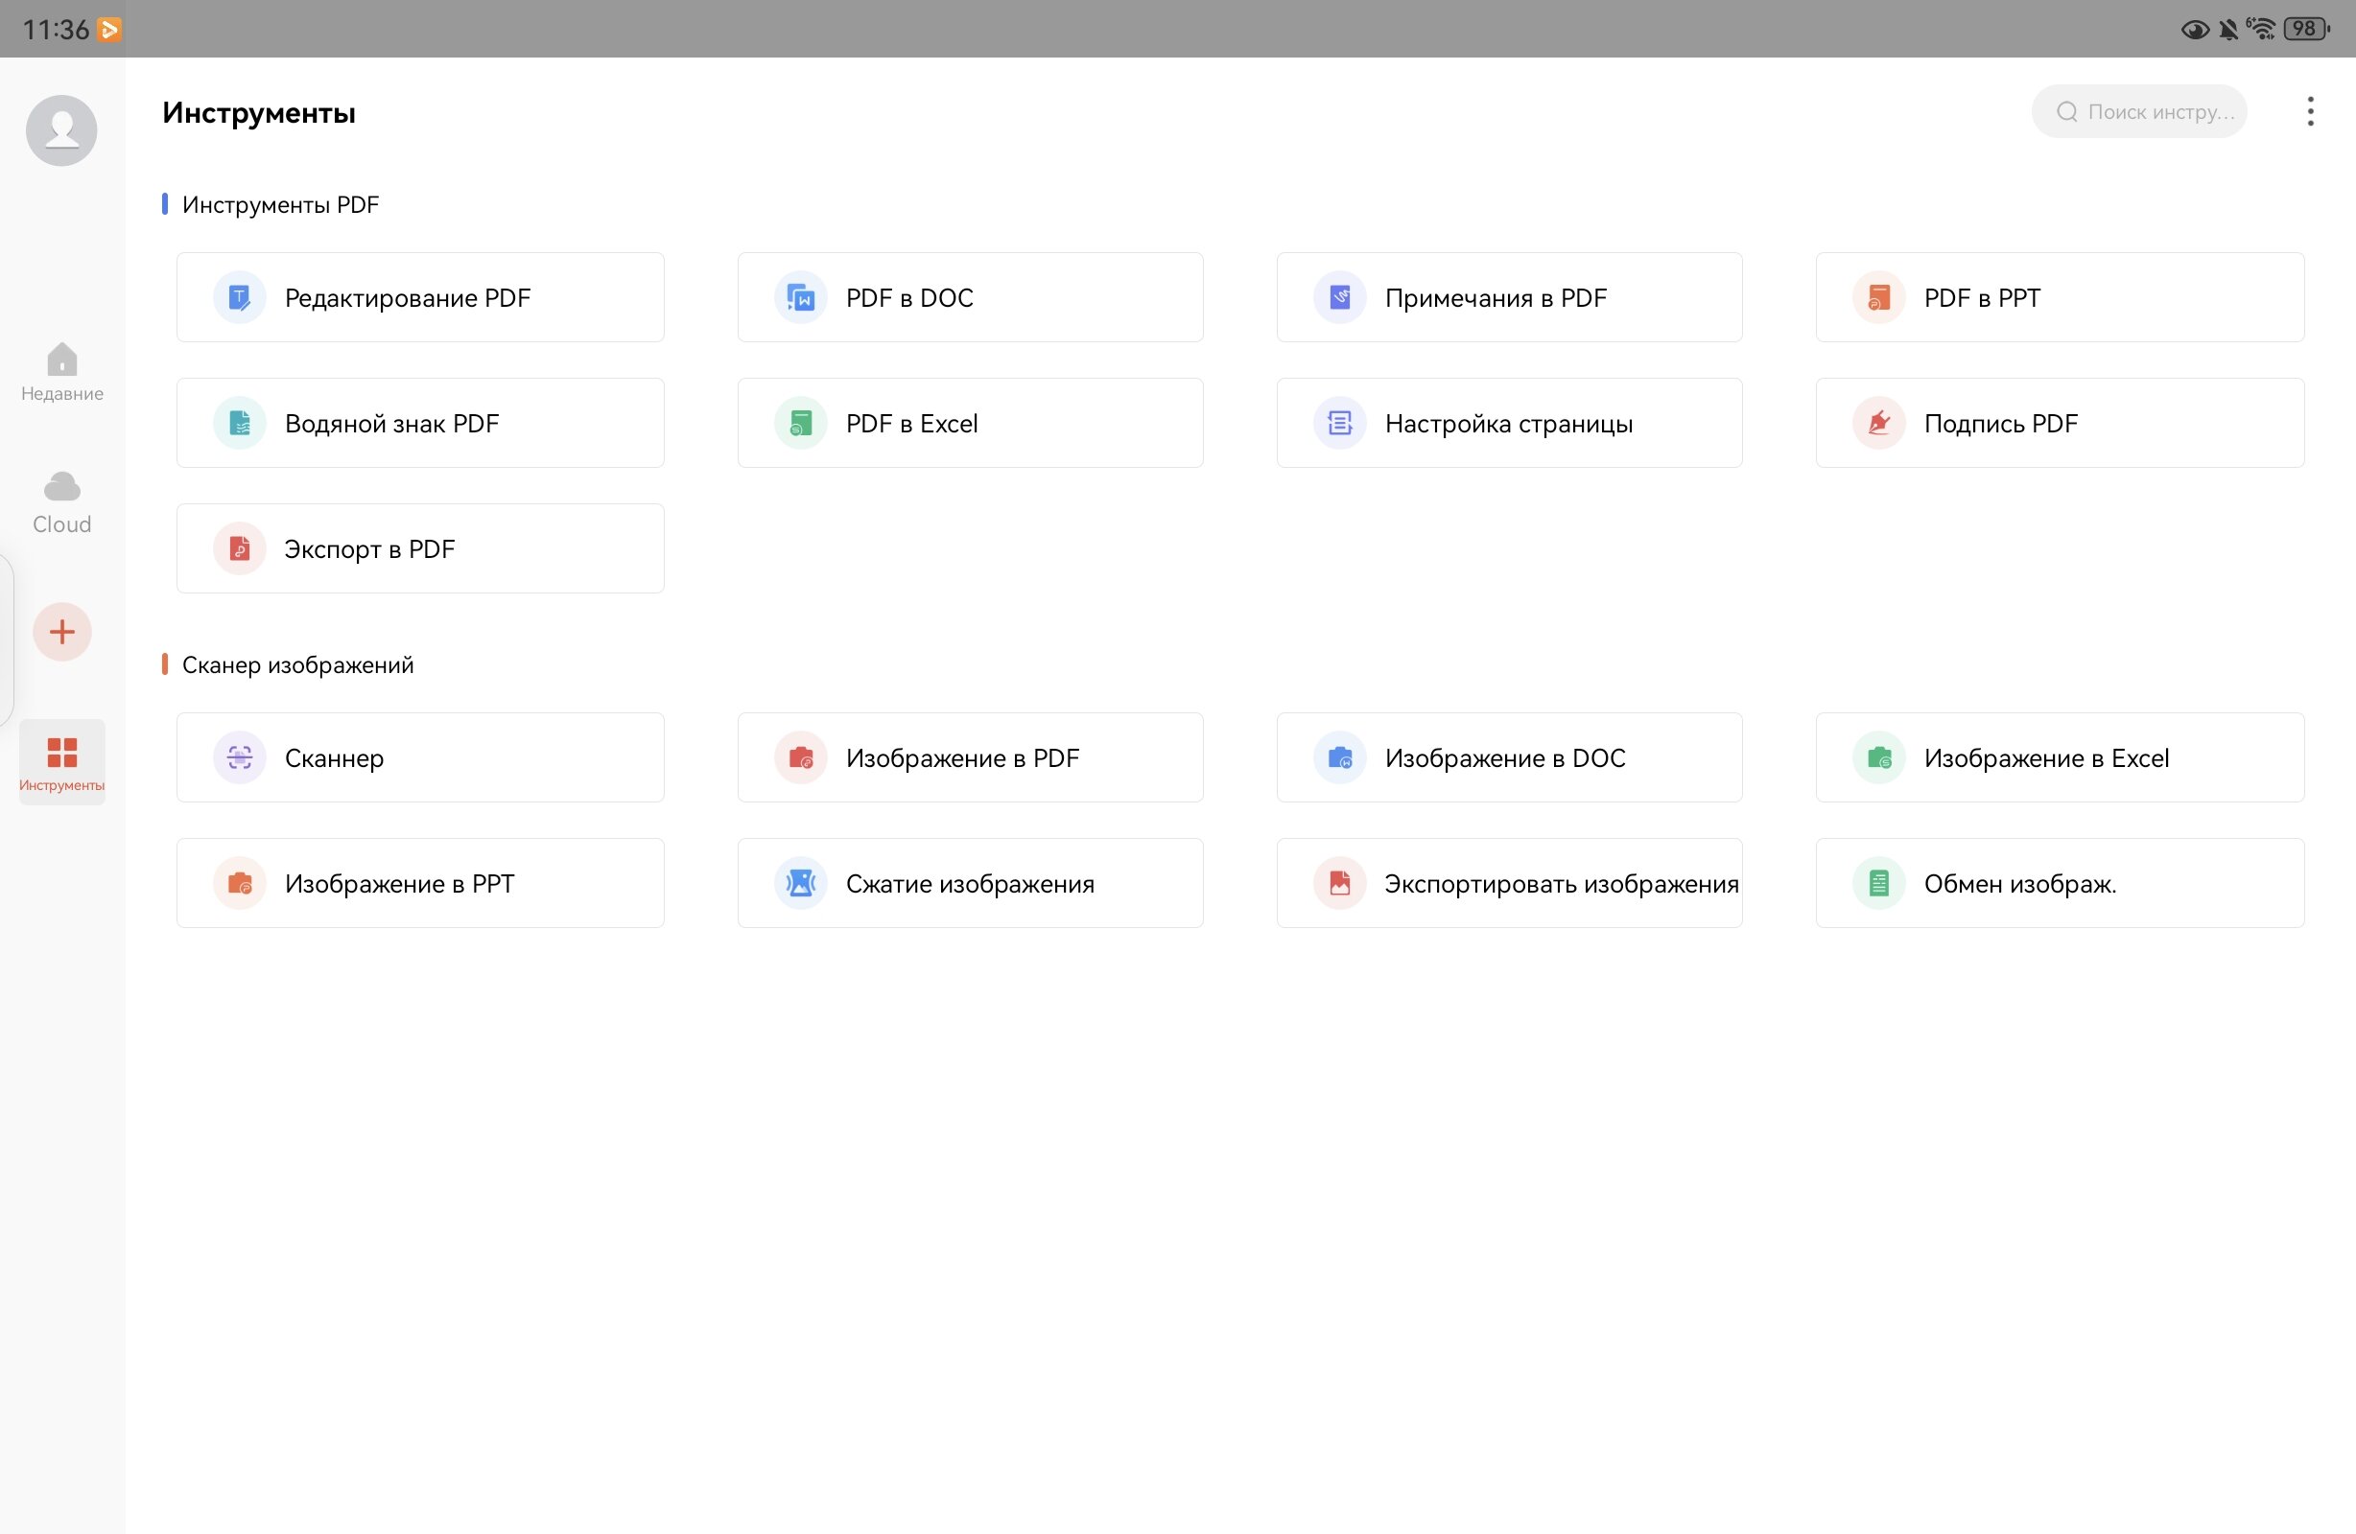Open Экспорт в PDF tool
This screenshot has width=2356, height=1534.
tap(421, 549)
